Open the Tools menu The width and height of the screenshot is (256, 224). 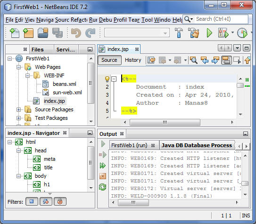(147, 20)
